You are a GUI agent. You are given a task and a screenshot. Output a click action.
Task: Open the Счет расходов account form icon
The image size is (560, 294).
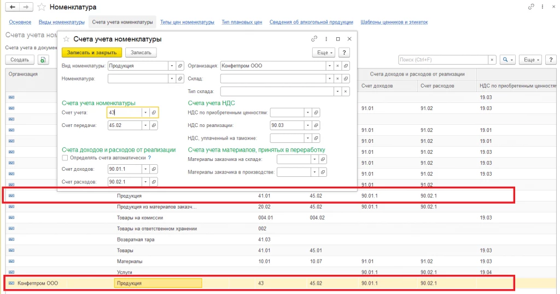[x=154, y=182]
